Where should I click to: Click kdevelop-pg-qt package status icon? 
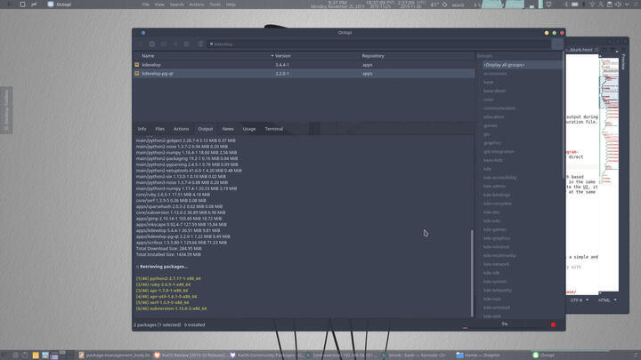(137, 74)
